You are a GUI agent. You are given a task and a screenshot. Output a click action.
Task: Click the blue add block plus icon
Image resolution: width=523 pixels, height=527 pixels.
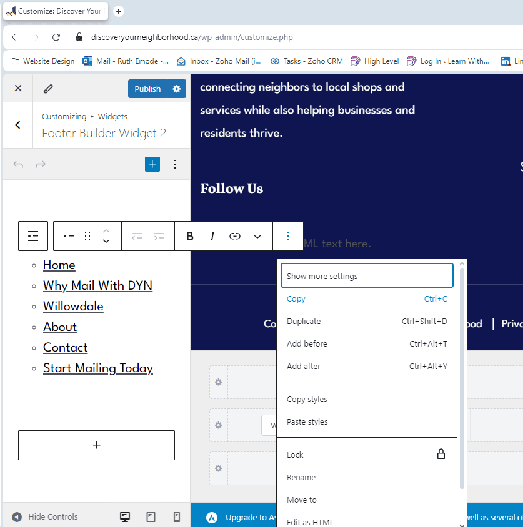(152, 164)
